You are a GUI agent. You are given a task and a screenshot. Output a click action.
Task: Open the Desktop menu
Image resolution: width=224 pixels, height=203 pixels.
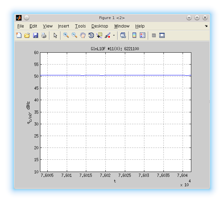[x=100, y=26]
